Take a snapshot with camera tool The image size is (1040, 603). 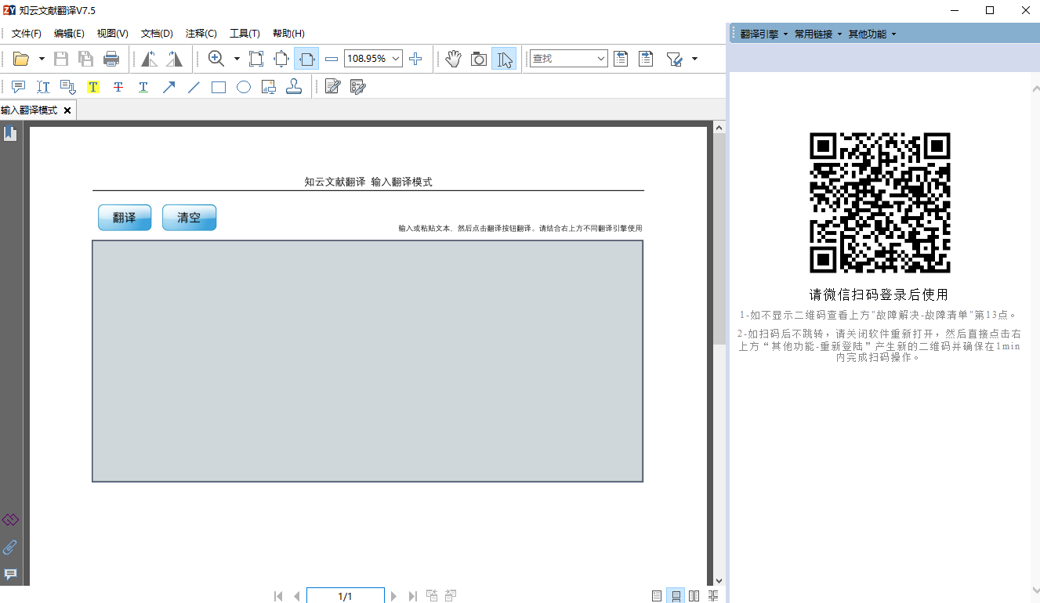[x=478, y=59]
